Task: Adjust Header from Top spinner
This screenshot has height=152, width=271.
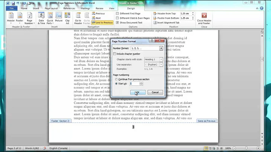Action: click(193, 14)
